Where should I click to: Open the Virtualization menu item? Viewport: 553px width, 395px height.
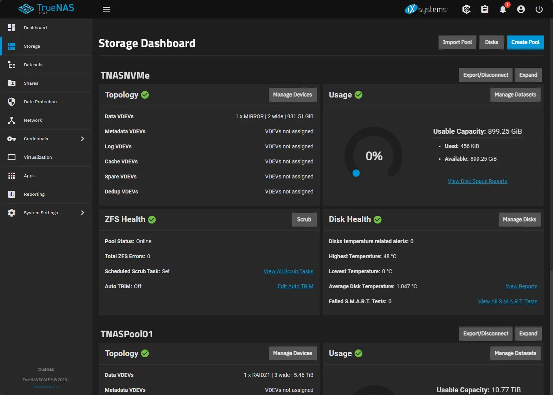point(47,157)
